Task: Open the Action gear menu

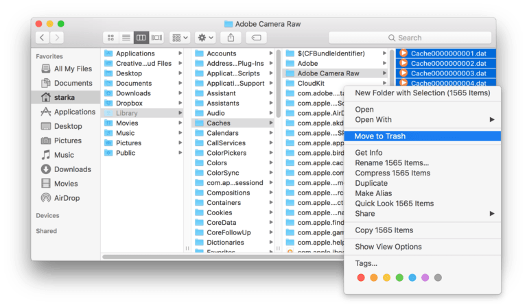Action: click(206, 38)
